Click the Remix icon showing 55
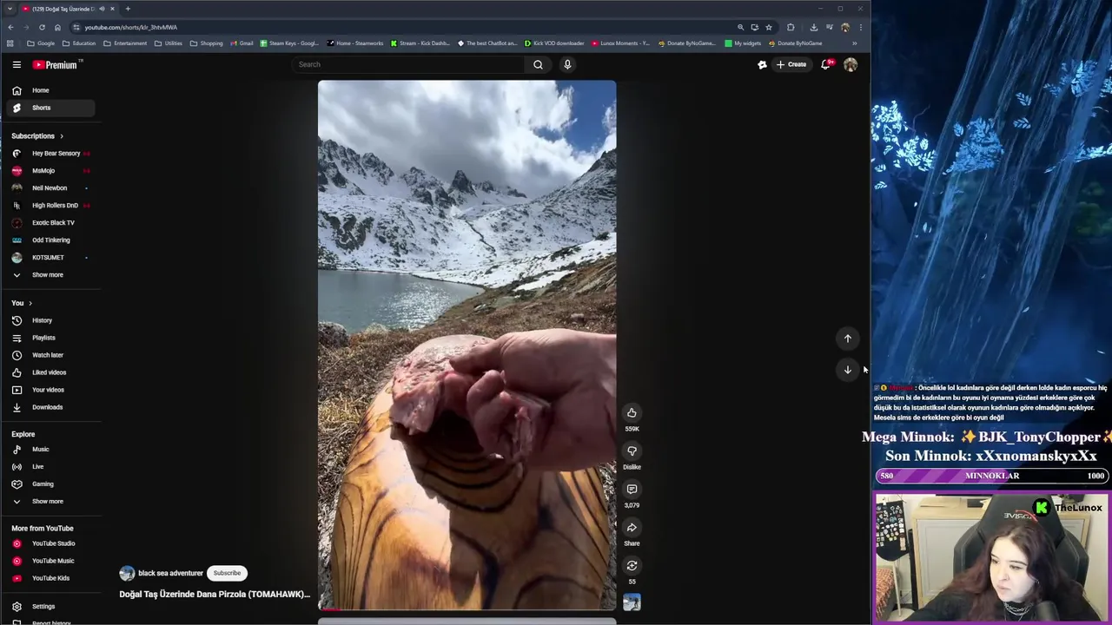This screenshot has width=1112, height=625. pyautogui.click(x=632, y=565)
